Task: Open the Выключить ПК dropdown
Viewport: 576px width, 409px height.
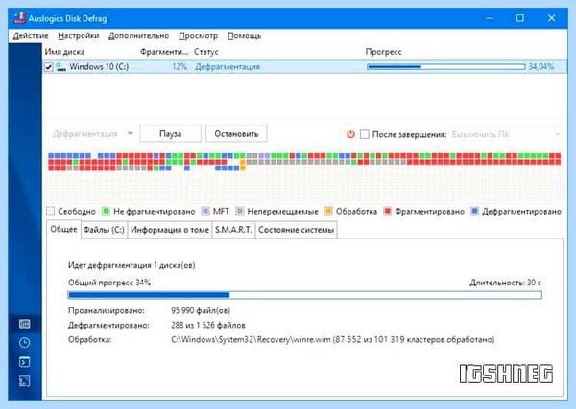Action: click(506, 134)
